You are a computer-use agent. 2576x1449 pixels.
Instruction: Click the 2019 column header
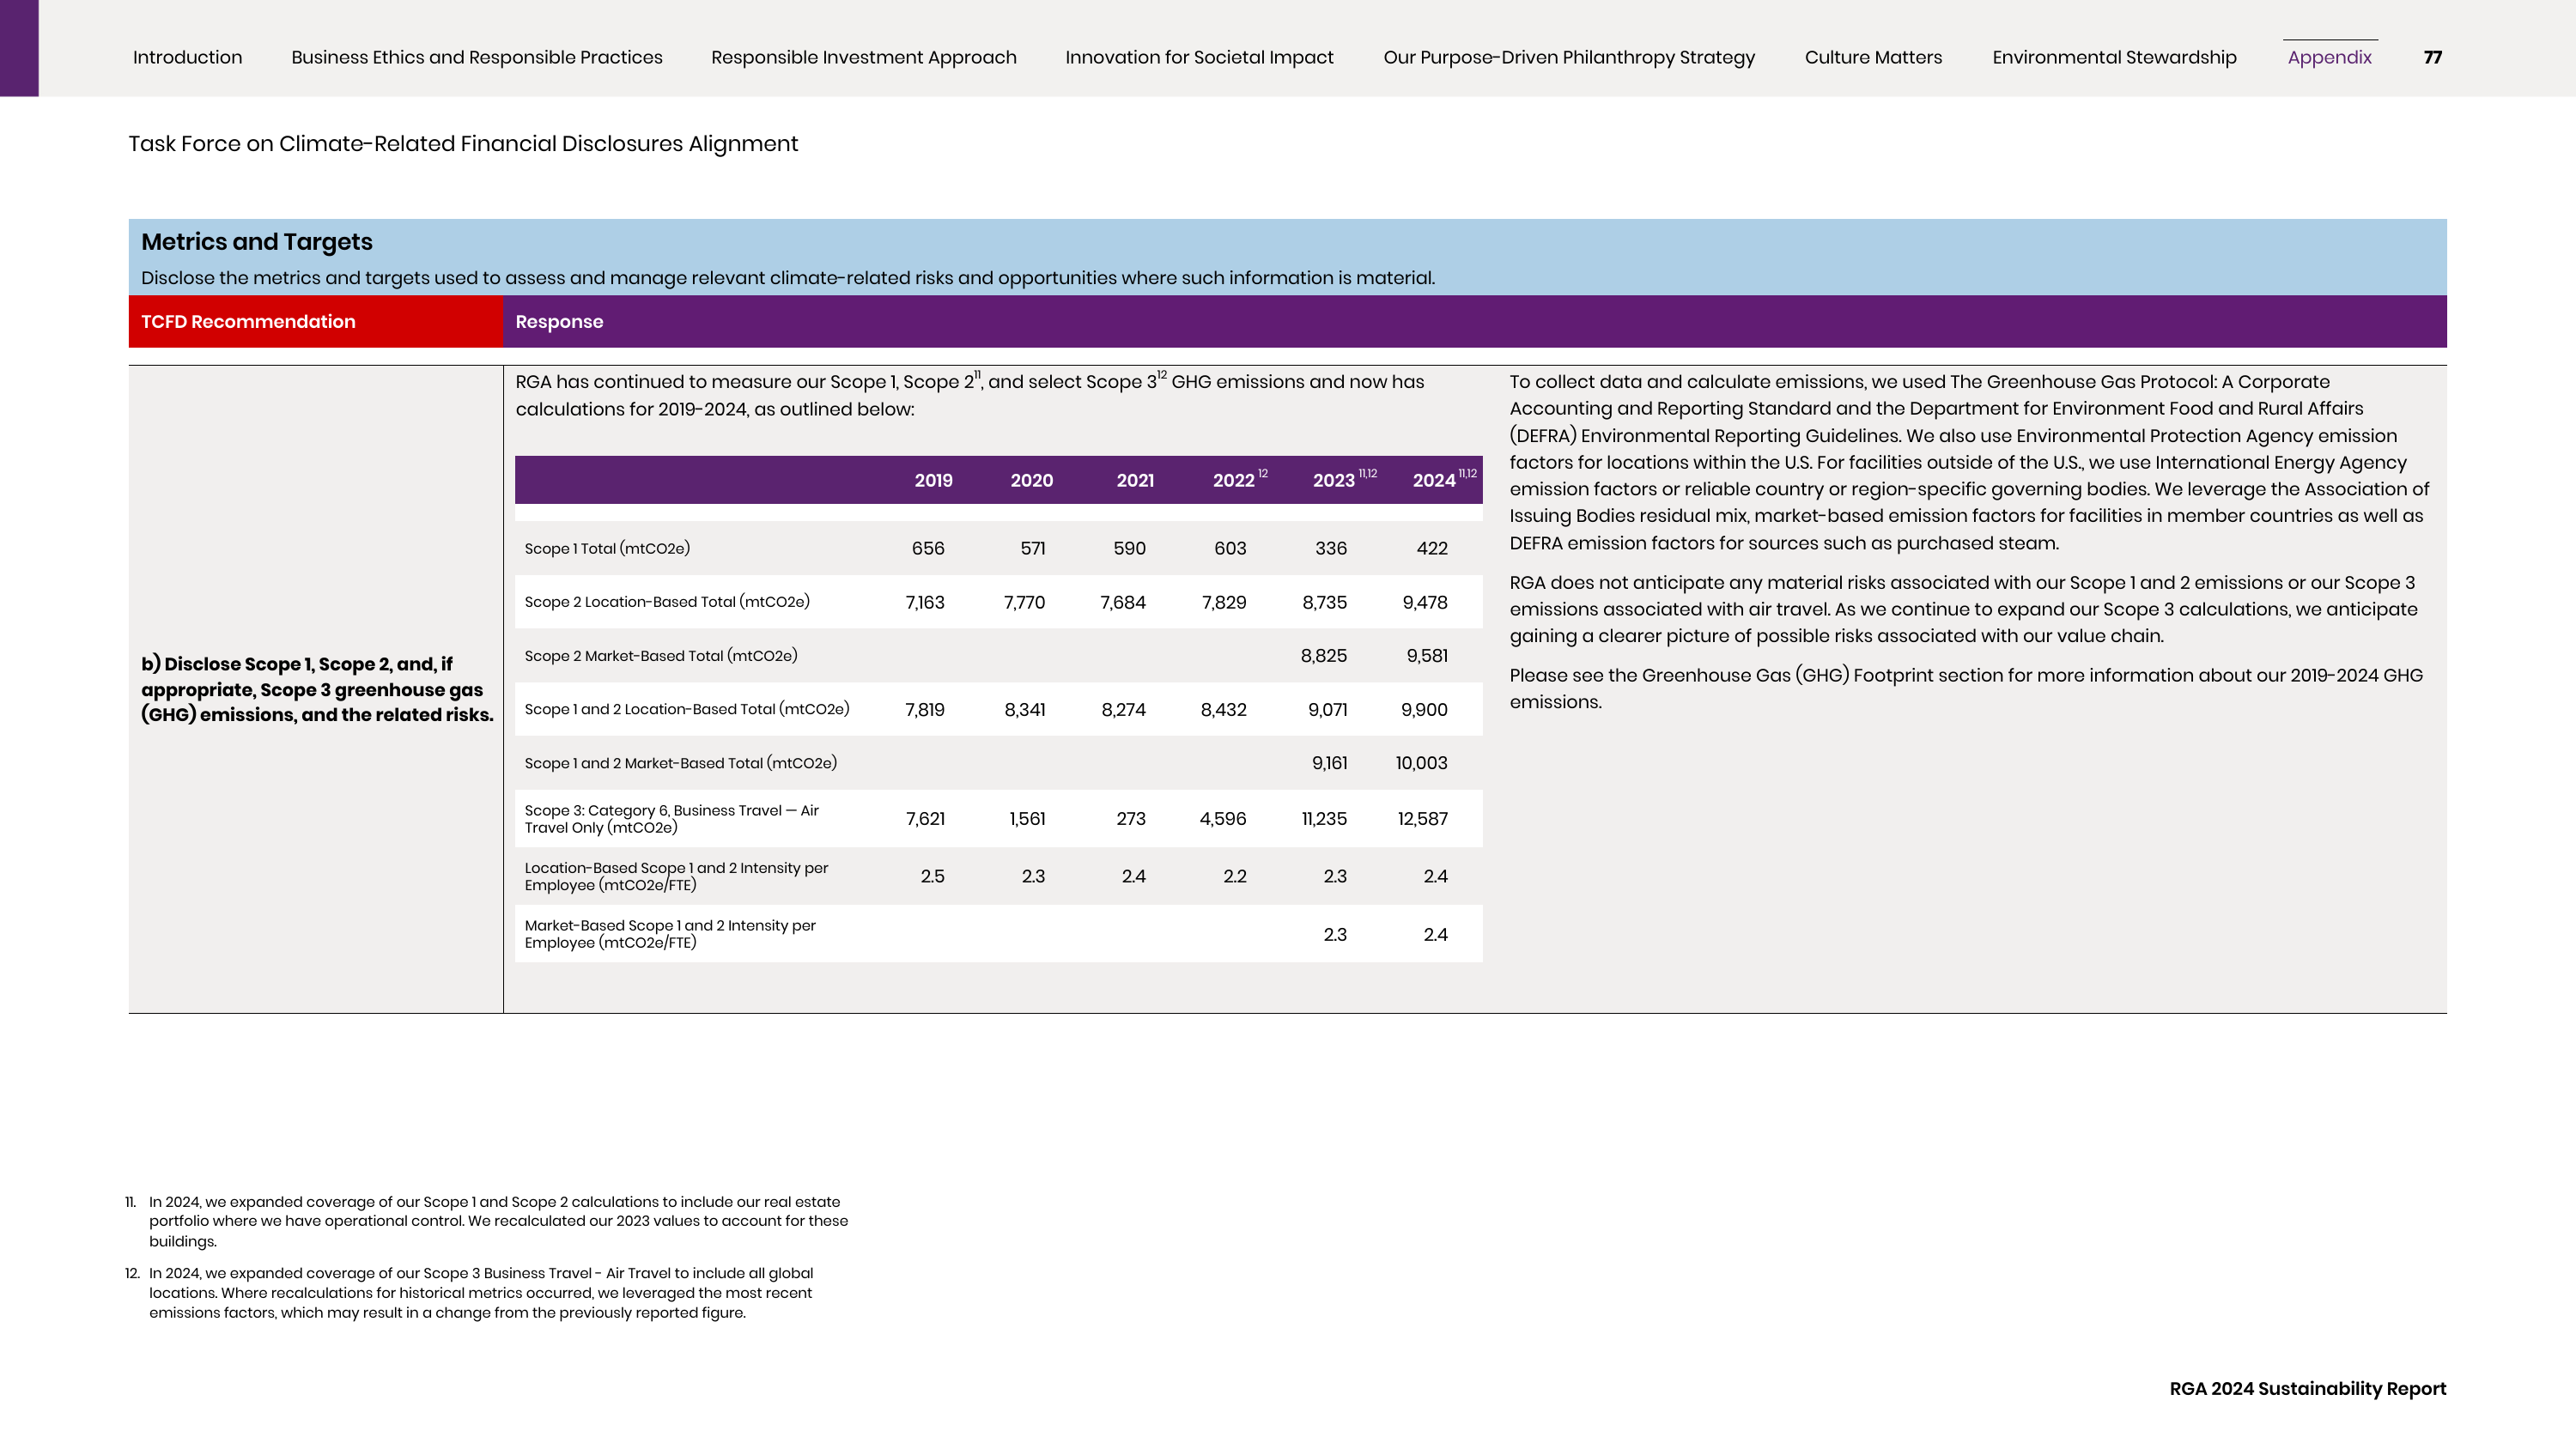[933, 480]
